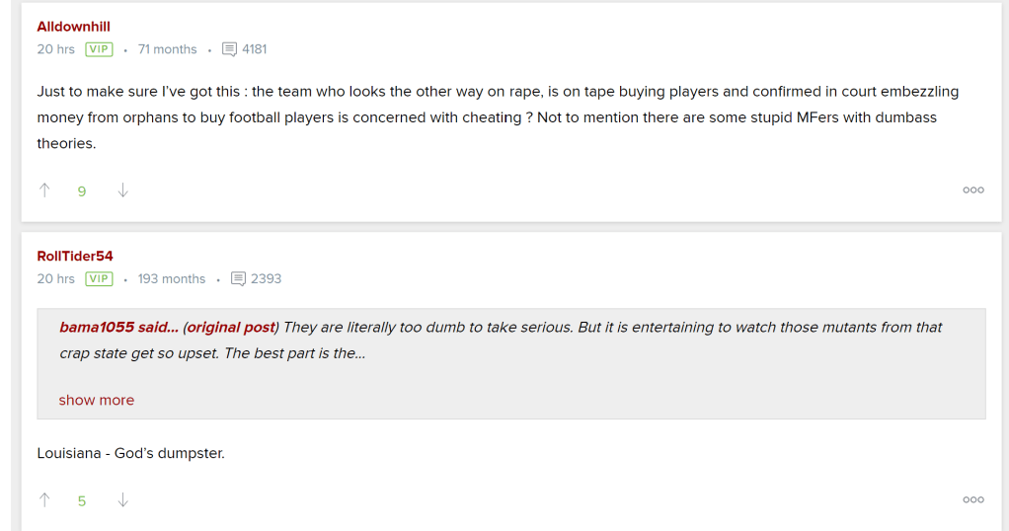The height and width of the screenshot is (531, 1009).
Task: Click VIP badge on RollTider54's post
Action: click(x=99, y=279)
